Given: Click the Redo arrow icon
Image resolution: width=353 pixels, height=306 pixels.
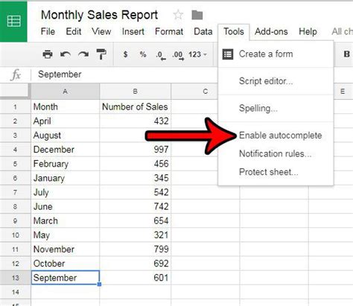Looking at the screenshot, I should 83,54.
